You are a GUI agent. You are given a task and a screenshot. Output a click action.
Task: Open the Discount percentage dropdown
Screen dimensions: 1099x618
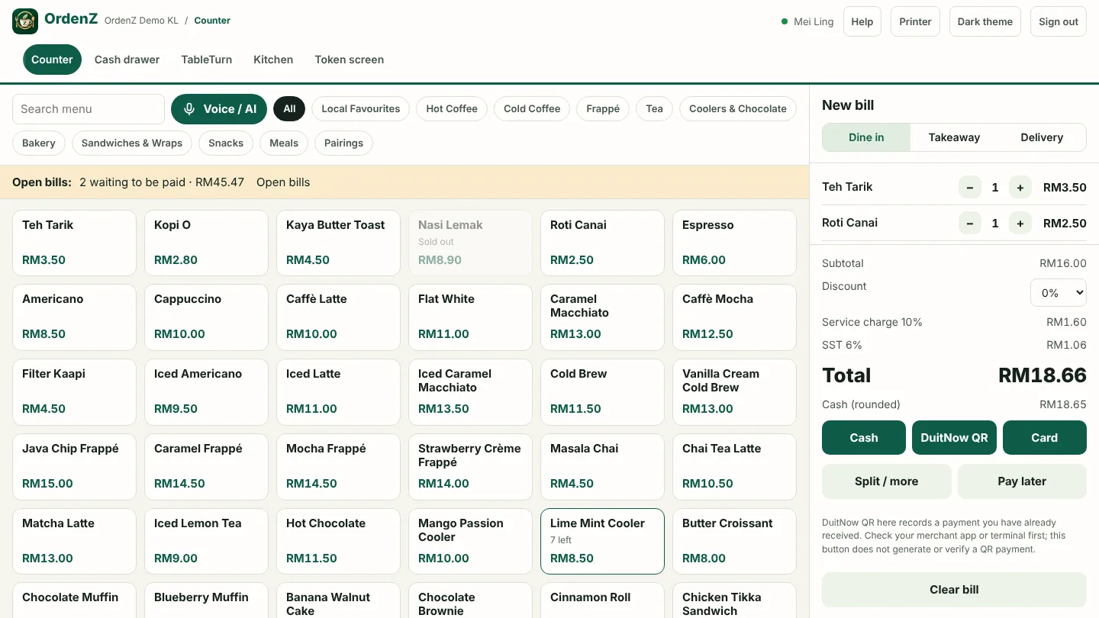[1059, 293]
